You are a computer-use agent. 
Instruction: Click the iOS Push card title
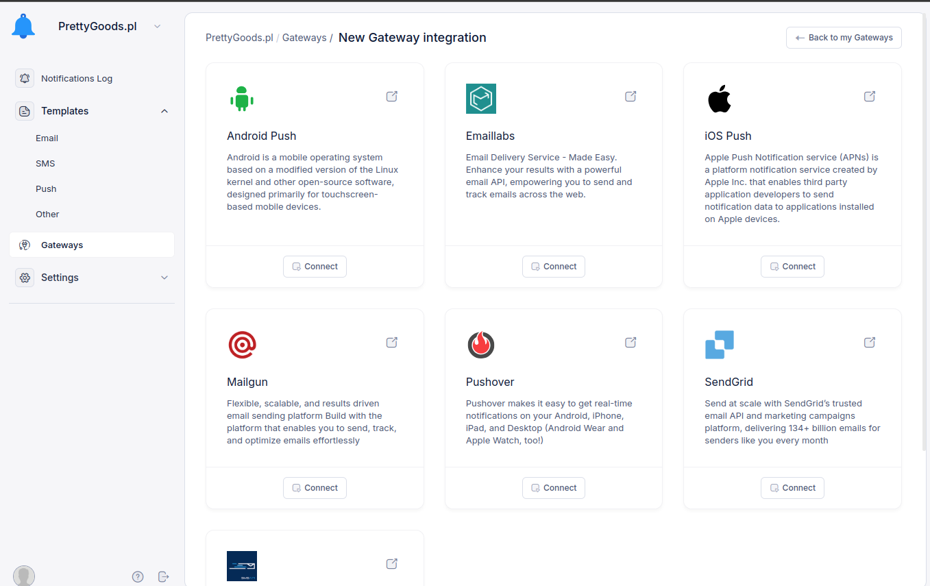point(728,136)
